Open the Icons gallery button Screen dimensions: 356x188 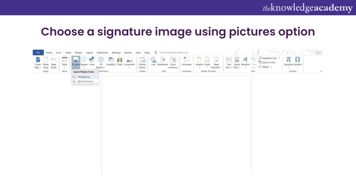point(92,61)
